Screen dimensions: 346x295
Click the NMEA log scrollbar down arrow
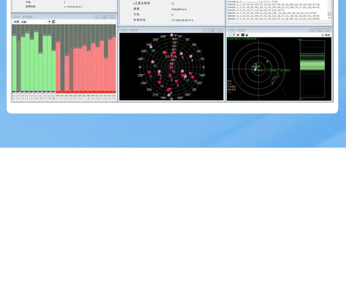tap(329, 18)
